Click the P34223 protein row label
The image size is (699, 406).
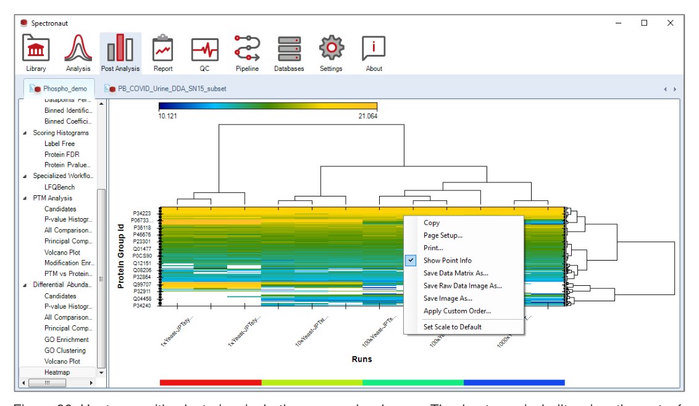[142, 213]
